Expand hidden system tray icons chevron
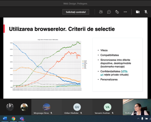This screenshot has width=151, height=122. (x=138, y=119)
